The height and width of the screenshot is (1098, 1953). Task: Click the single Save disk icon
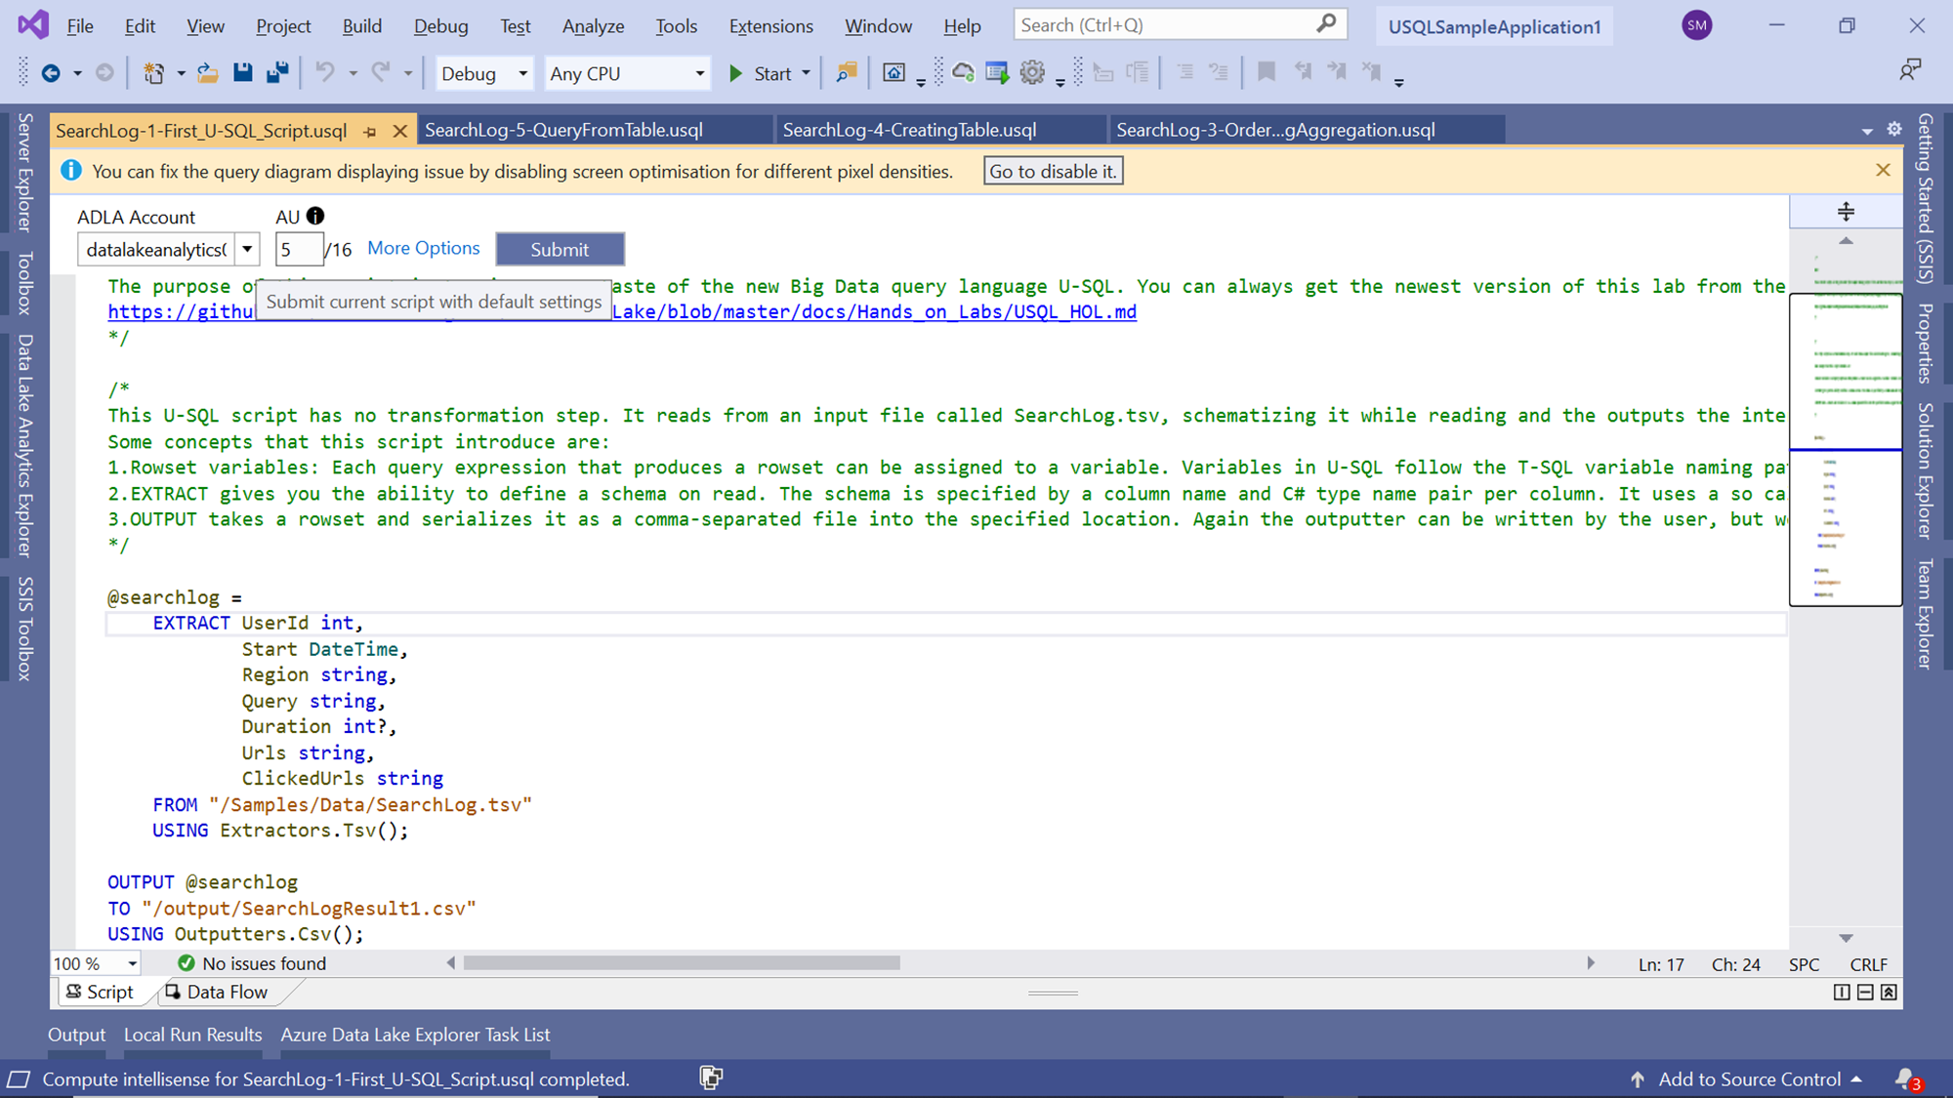(x=242, y=72)
